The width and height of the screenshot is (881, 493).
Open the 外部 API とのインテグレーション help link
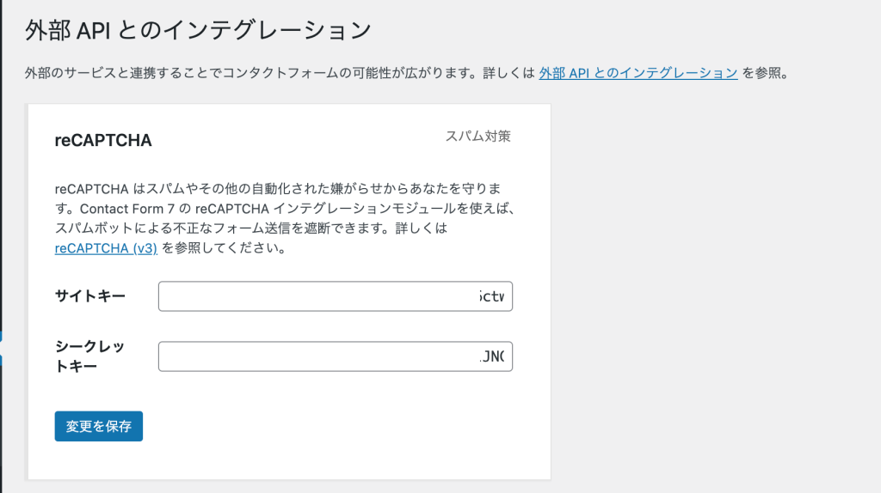pos(638,73)
